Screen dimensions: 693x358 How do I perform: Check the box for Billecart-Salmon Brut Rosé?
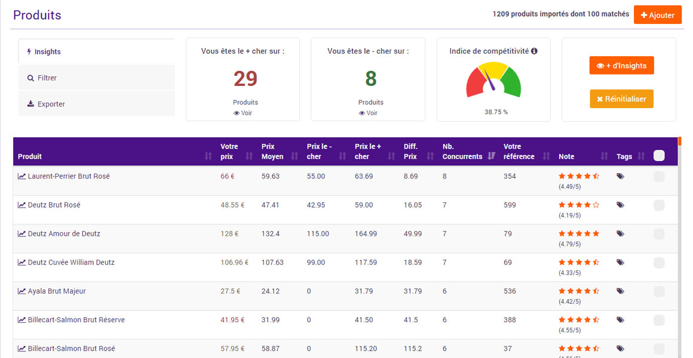[x=659, y=348]
